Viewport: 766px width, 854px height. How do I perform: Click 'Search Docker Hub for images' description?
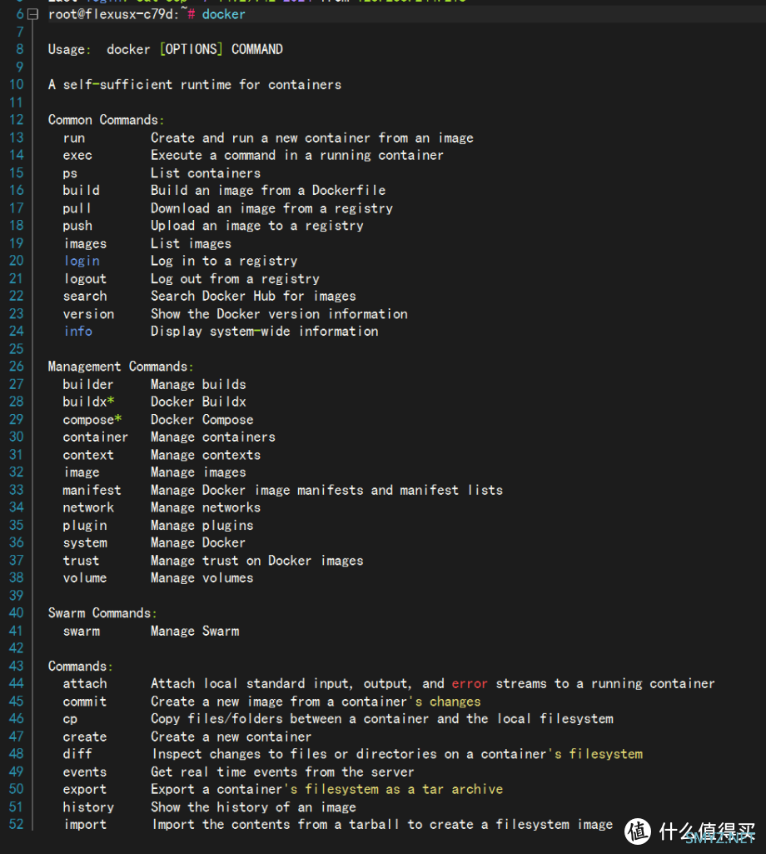pos(253,297)
